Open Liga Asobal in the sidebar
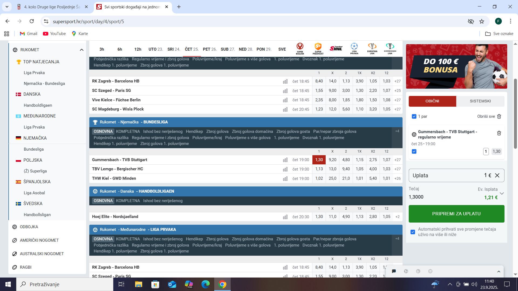 coord(34,193)
